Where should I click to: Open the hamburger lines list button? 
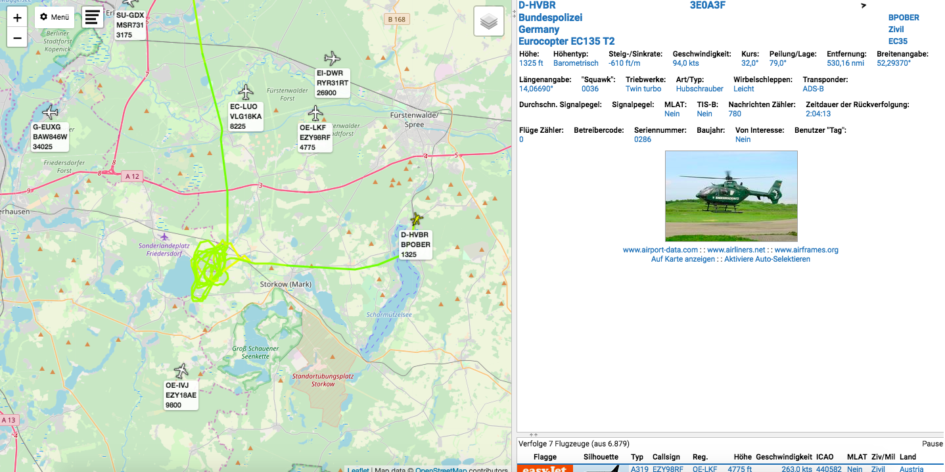click(93, 17)
